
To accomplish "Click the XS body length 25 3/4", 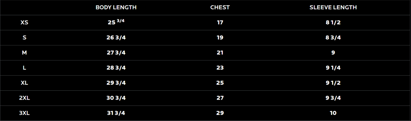I will tap(116, 22).
